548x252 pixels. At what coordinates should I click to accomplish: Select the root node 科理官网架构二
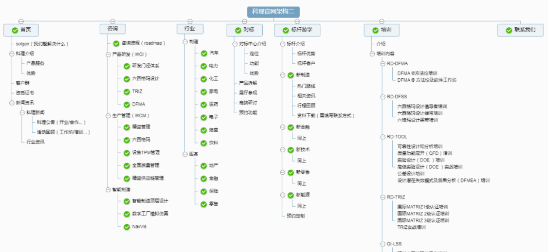pyautogui.click(x=272, y=12)
